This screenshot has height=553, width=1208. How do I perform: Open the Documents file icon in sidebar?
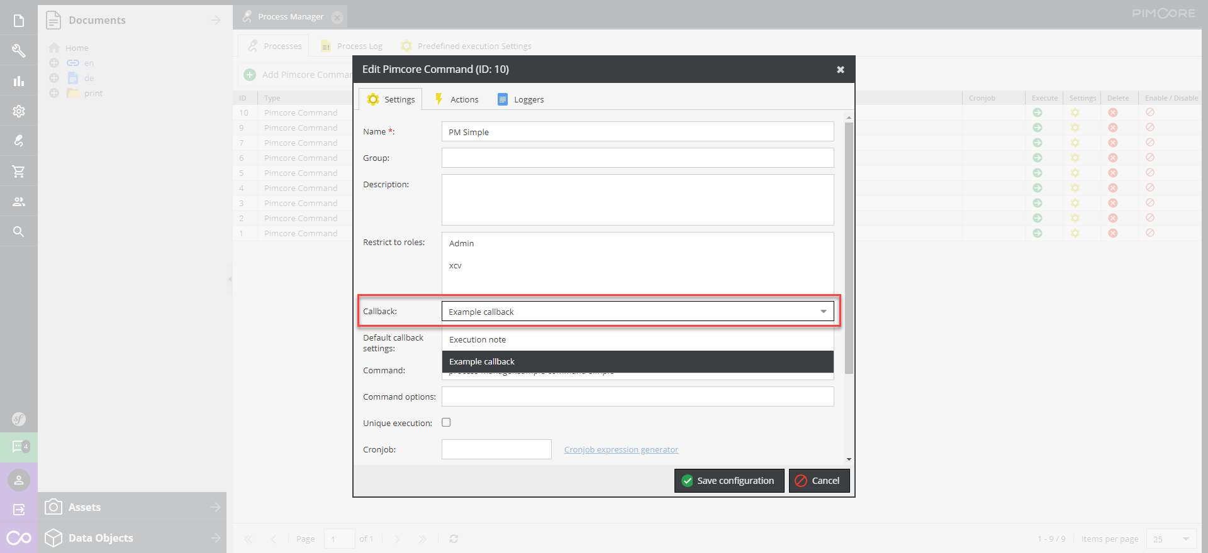19,21
